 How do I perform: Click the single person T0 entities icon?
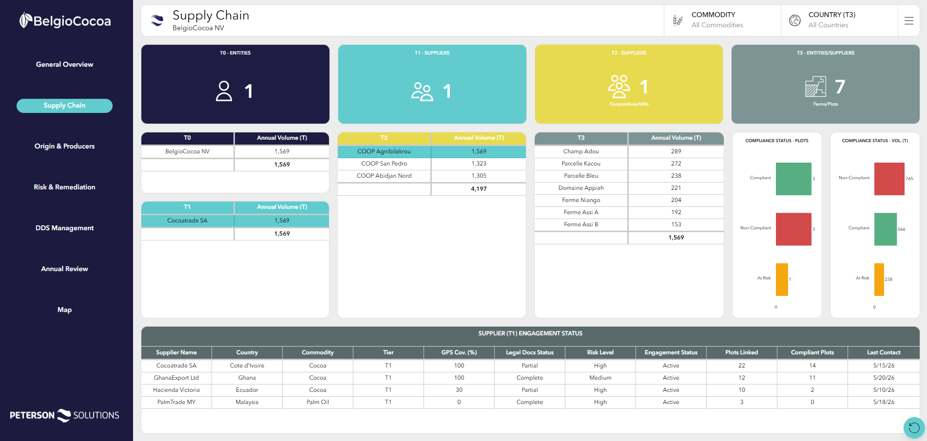point(224,91)
